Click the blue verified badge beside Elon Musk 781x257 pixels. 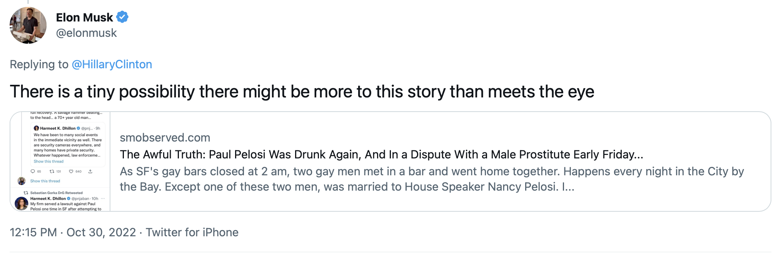[x=122, y=17]
